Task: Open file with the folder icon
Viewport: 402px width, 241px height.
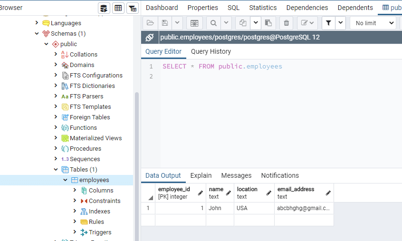Action: coord(150,23)
